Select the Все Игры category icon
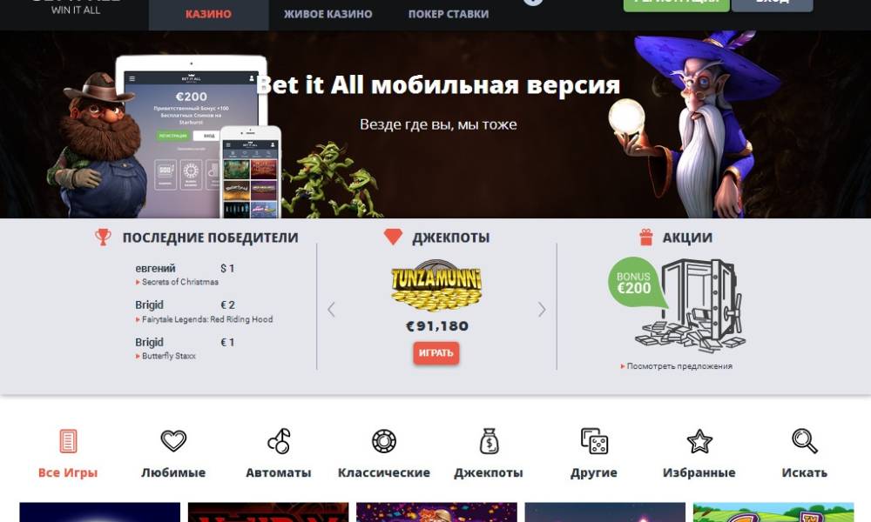Image resolution: width=871 pixels, height=522 pixels. [x=68, y=442]
